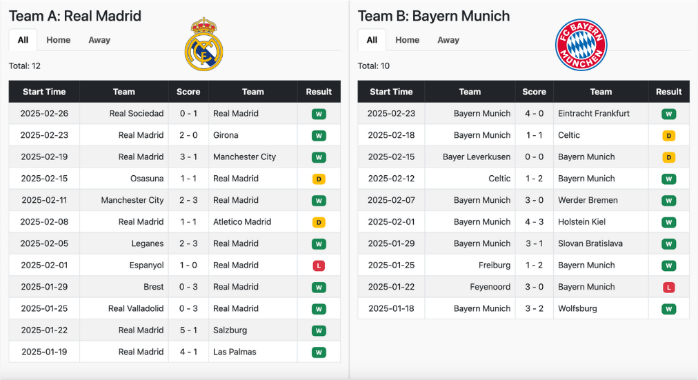Click the green W badge for Wolfsburg match
The height and width of the screenshot is (380, 698).
(668, 309)
